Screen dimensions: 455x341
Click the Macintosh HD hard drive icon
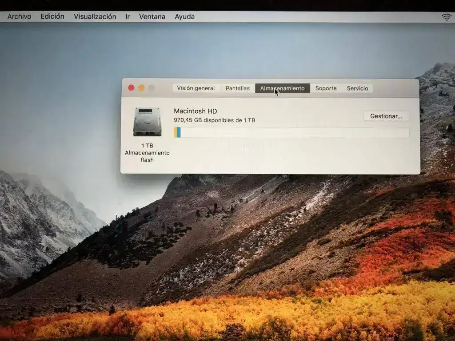tap(147, 122)
